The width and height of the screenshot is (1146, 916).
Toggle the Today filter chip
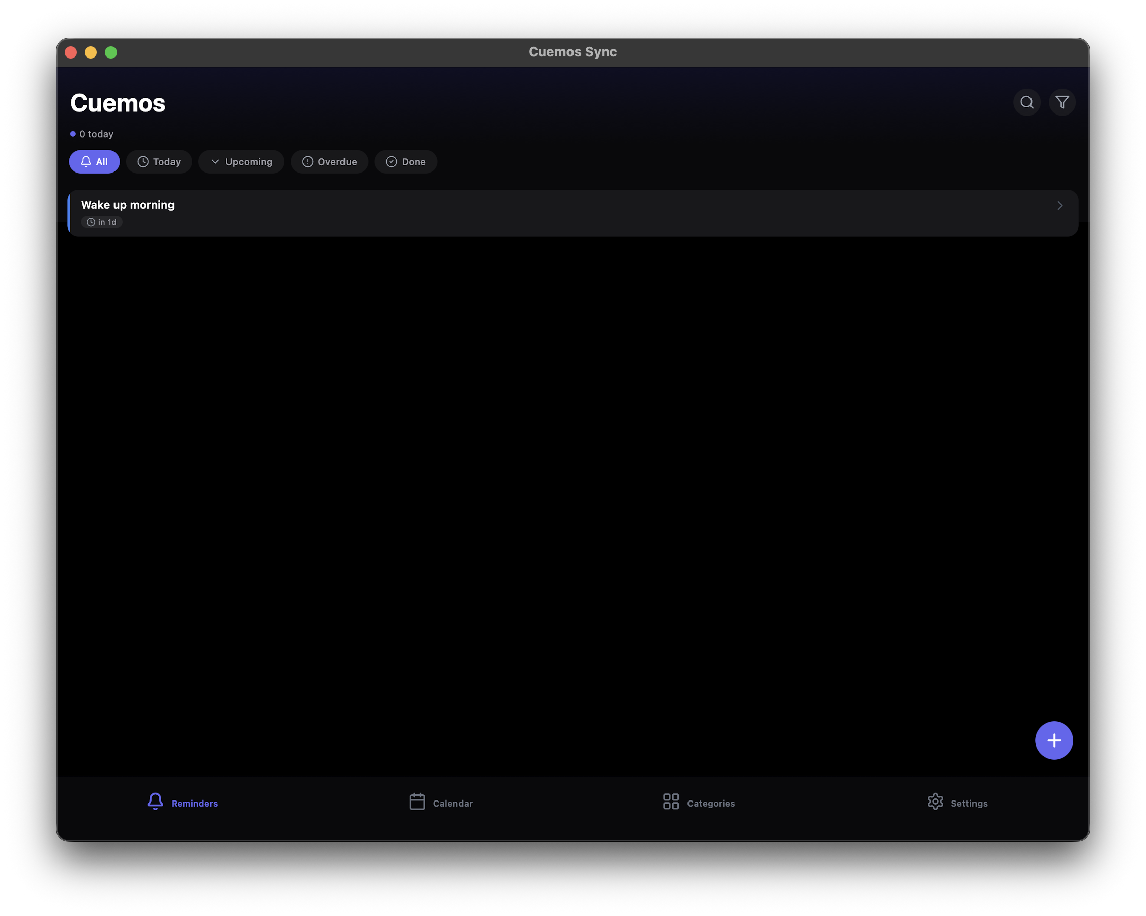point(159,161)
